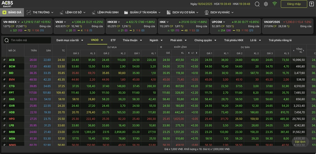Open the Lệnh phái sinh menu
This screenshot has height=154, width=316.
[x=106, y=12]
